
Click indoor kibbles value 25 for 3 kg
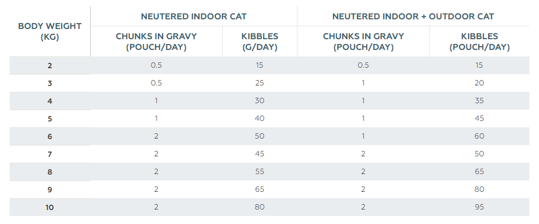click(259, 83)
